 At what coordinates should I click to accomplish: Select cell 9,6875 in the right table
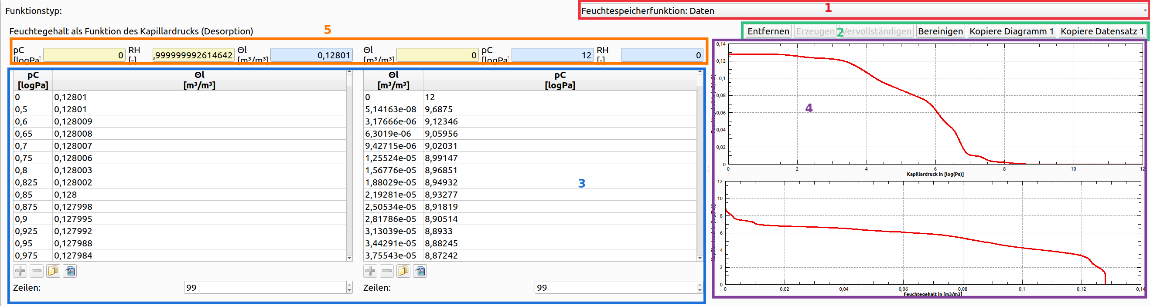(560, 110)
